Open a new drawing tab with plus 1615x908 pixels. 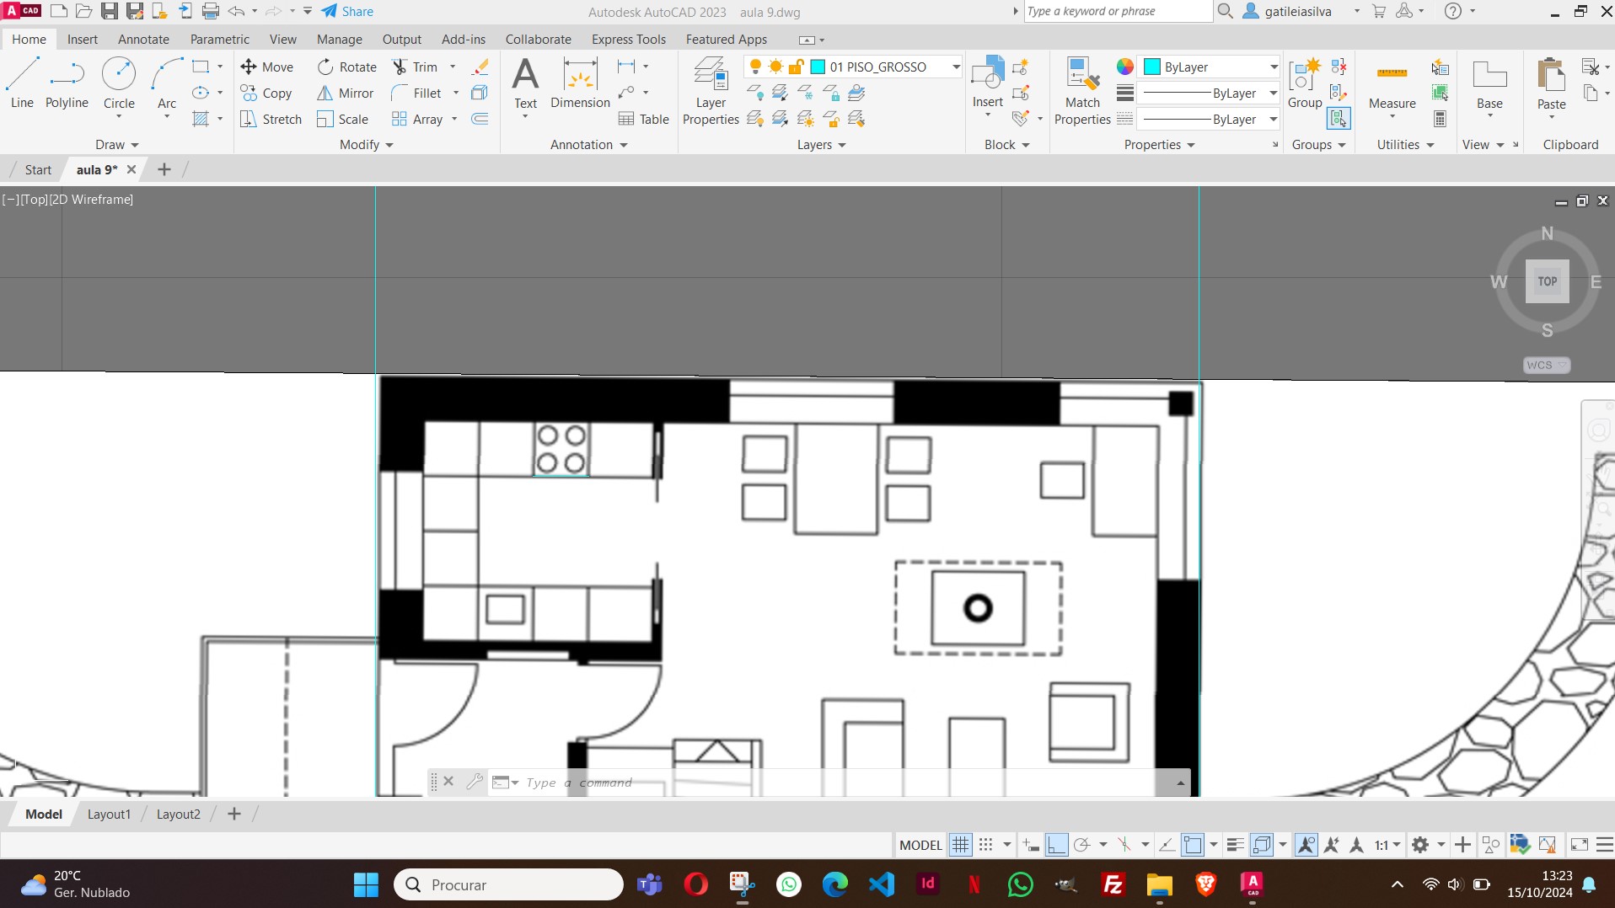pyautogui.click(x=164, y=169)
